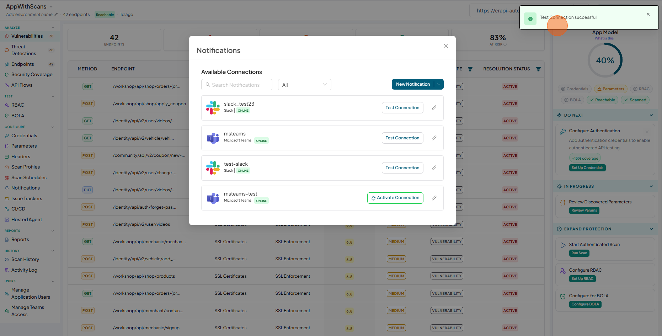Activate the msteams-test connection

click(395, 198)
